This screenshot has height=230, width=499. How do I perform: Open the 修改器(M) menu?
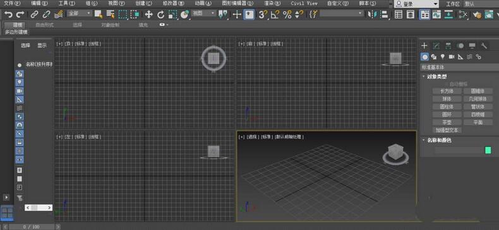(x=173, y=3)
